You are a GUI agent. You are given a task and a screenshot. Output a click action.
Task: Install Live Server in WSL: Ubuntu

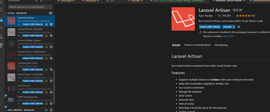click(x=33, y=92)
